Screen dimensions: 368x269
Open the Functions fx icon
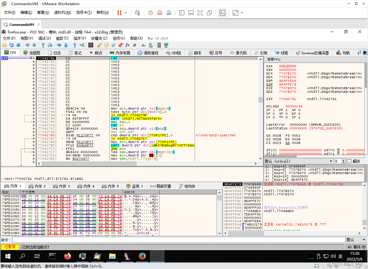[x=127, y=45]
